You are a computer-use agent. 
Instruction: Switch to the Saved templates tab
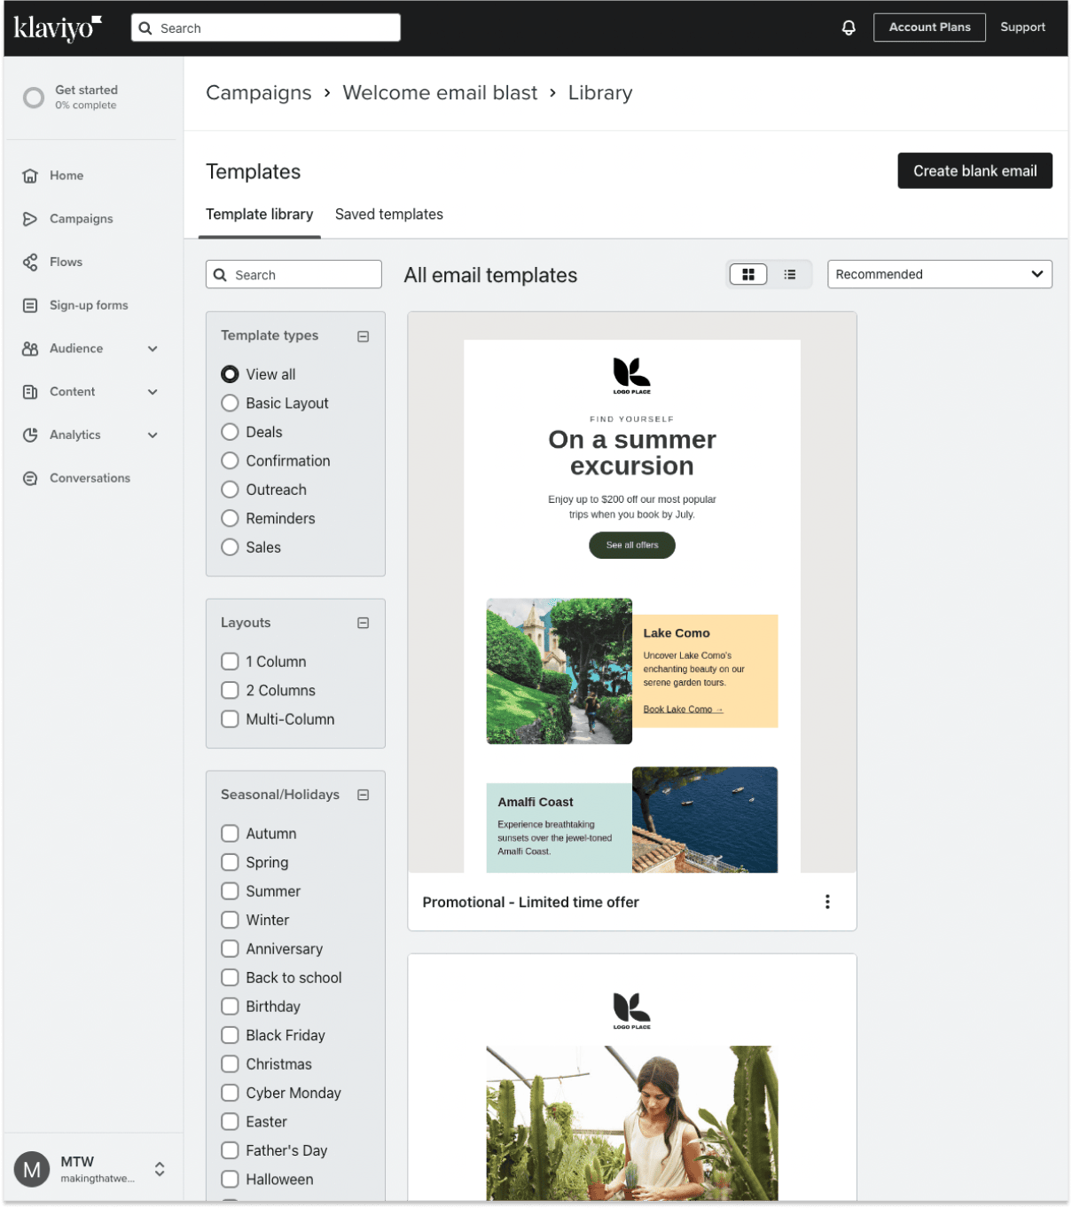(388, 214)
